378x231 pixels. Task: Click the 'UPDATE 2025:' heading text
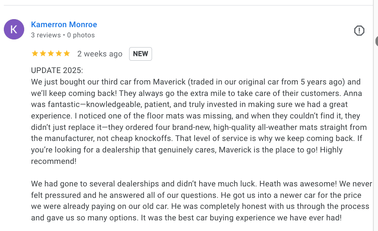click(57, 70)
